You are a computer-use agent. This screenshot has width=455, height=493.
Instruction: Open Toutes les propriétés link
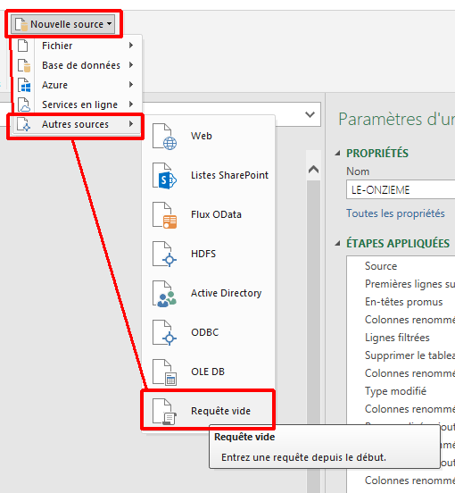point(395,213)
